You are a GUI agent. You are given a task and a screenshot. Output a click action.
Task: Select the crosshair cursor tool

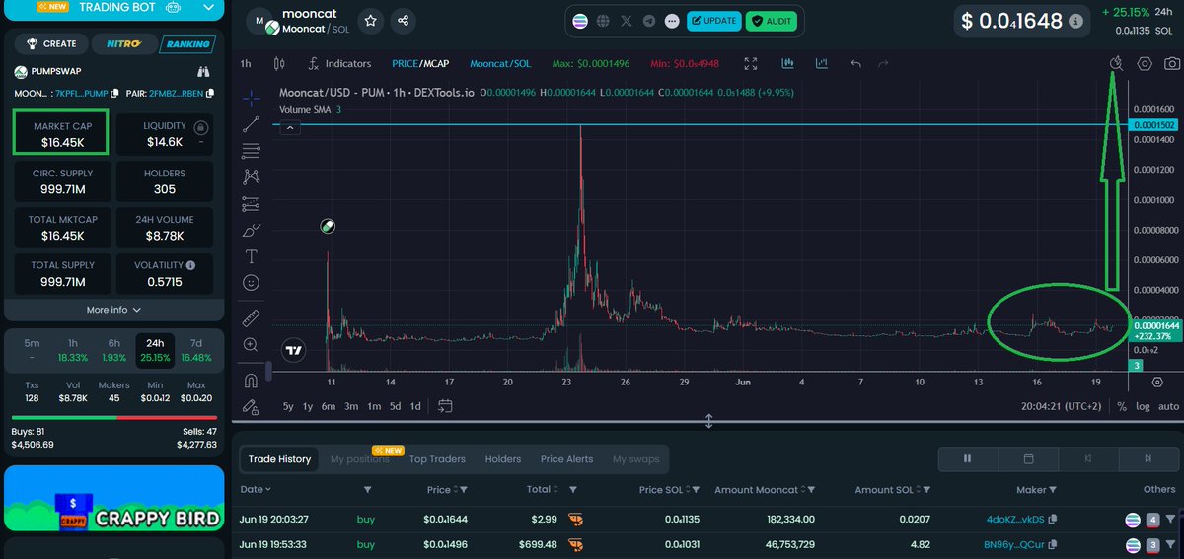click(x=251, y=98)
